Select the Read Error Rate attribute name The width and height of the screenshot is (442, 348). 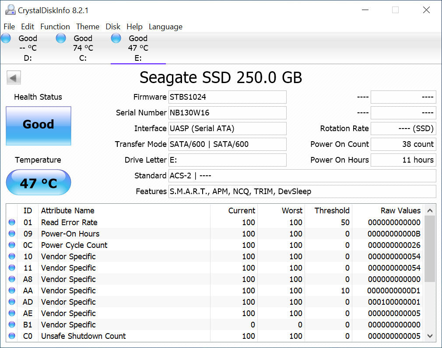[69, 223]
